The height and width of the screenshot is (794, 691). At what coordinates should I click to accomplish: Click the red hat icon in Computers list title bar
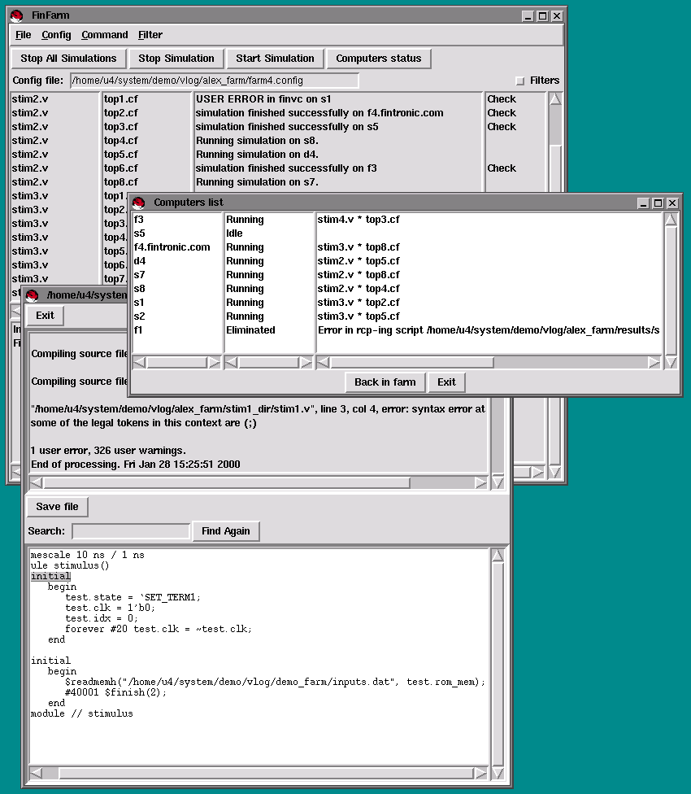(138, 203)
